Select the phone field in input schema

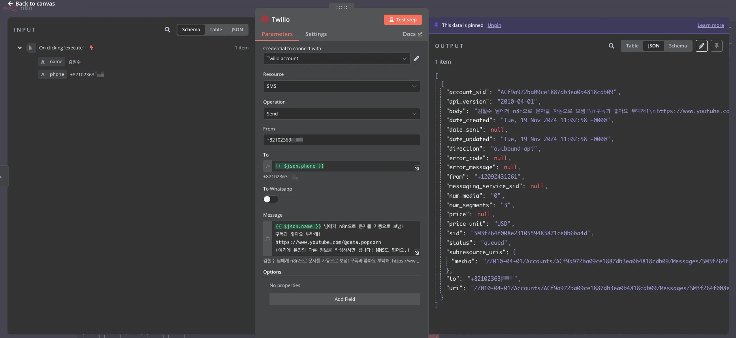point(53,74)
